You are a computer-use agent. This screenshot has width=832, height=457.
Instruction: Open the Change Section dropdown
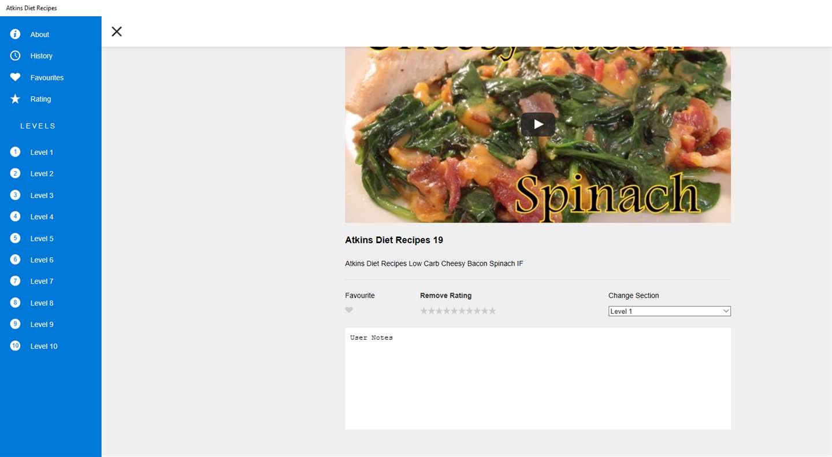tap(670, 311)
